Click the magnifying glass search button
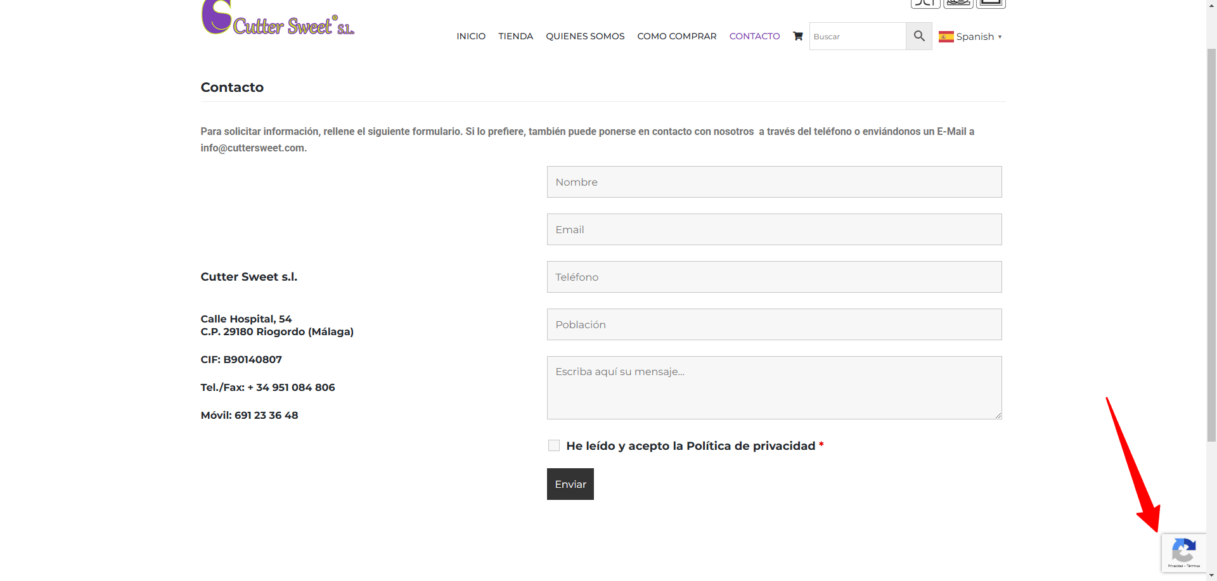The width and height of the screenshot is (1217, 581). (x=919, y=36)
